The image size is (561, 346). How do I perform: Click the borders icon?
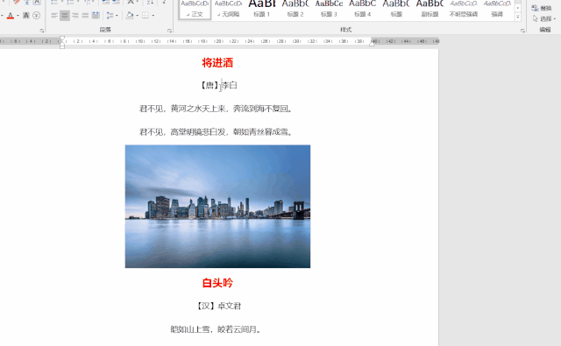click(146, 16)
